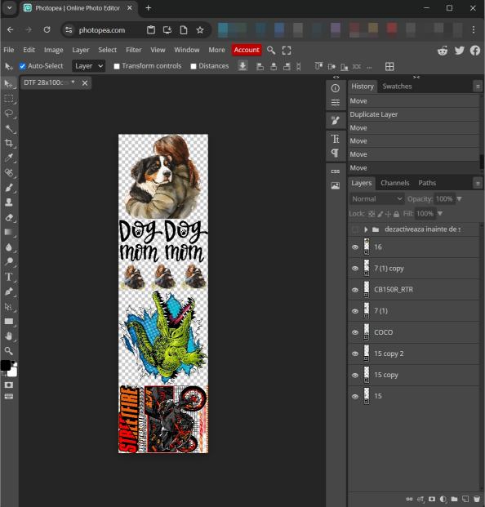
Task: Create a new layer icon
Action: pos(465,499)
